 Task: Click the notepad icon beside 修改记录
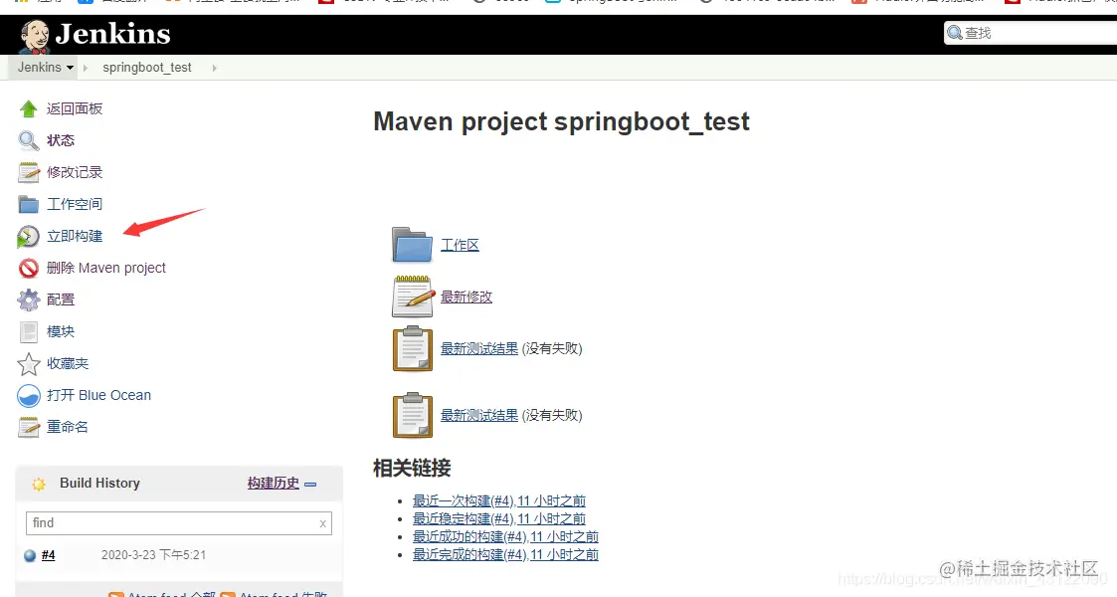29,172
